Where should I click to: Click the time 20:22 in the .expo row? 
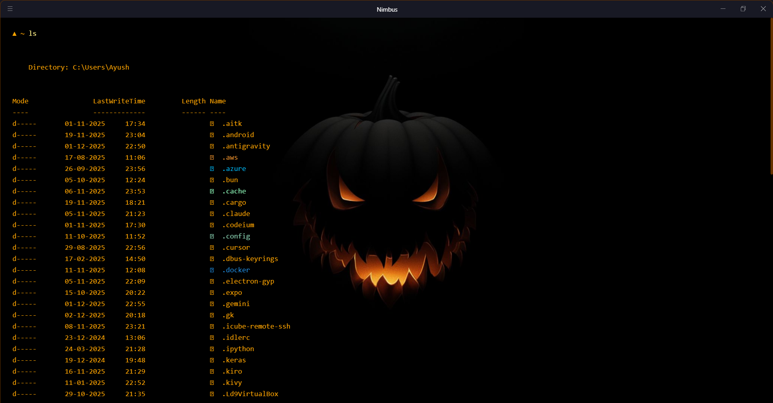coord(135,293)
